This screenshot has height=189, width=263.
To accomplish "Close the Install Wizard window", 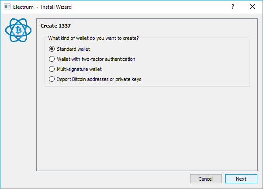I will [x=253, y=7].
